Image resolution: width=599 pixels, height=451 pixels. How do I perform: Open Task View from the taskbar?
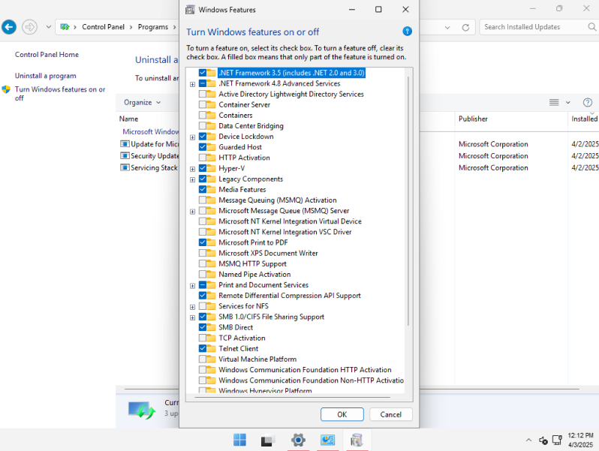tap(268, 440)
